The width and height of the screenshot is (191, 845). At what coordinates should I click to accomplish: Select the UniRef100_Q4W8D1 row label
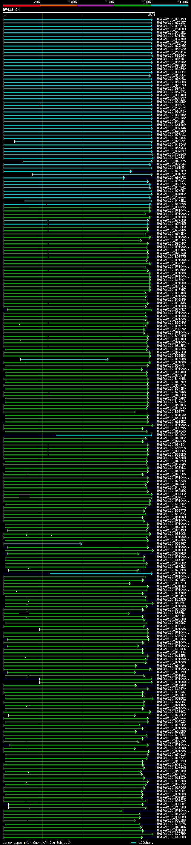171,201
